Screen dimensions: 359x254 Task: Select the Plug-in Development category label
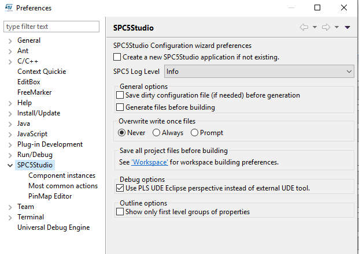coord(50,144)
